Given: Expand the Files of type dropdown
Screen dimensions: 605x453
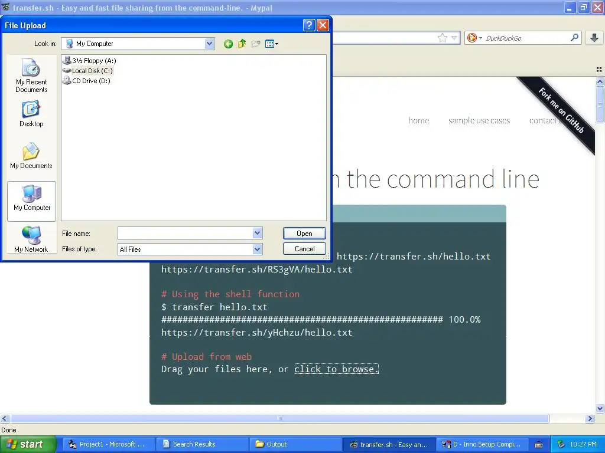Looking at the screenshot, I should 258,250.
